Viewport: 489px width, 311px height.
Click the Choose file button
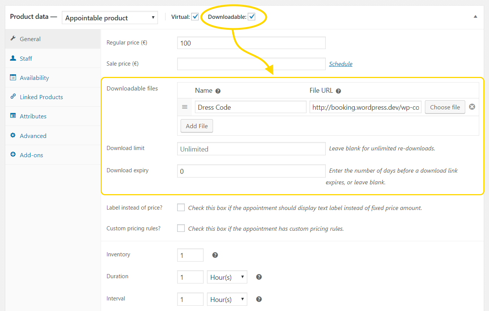445,107
